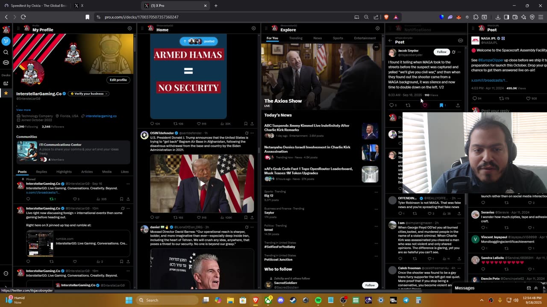Open the Brave hamburger menu
Screen dimensions: 547x307
pos(541,17)
